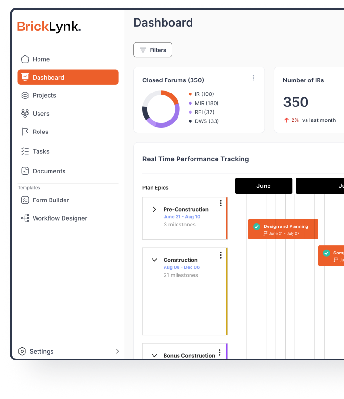Click the Form Builder icon
Screen dimensions: 344x399
pyautogui.click(x=25, y=200)
